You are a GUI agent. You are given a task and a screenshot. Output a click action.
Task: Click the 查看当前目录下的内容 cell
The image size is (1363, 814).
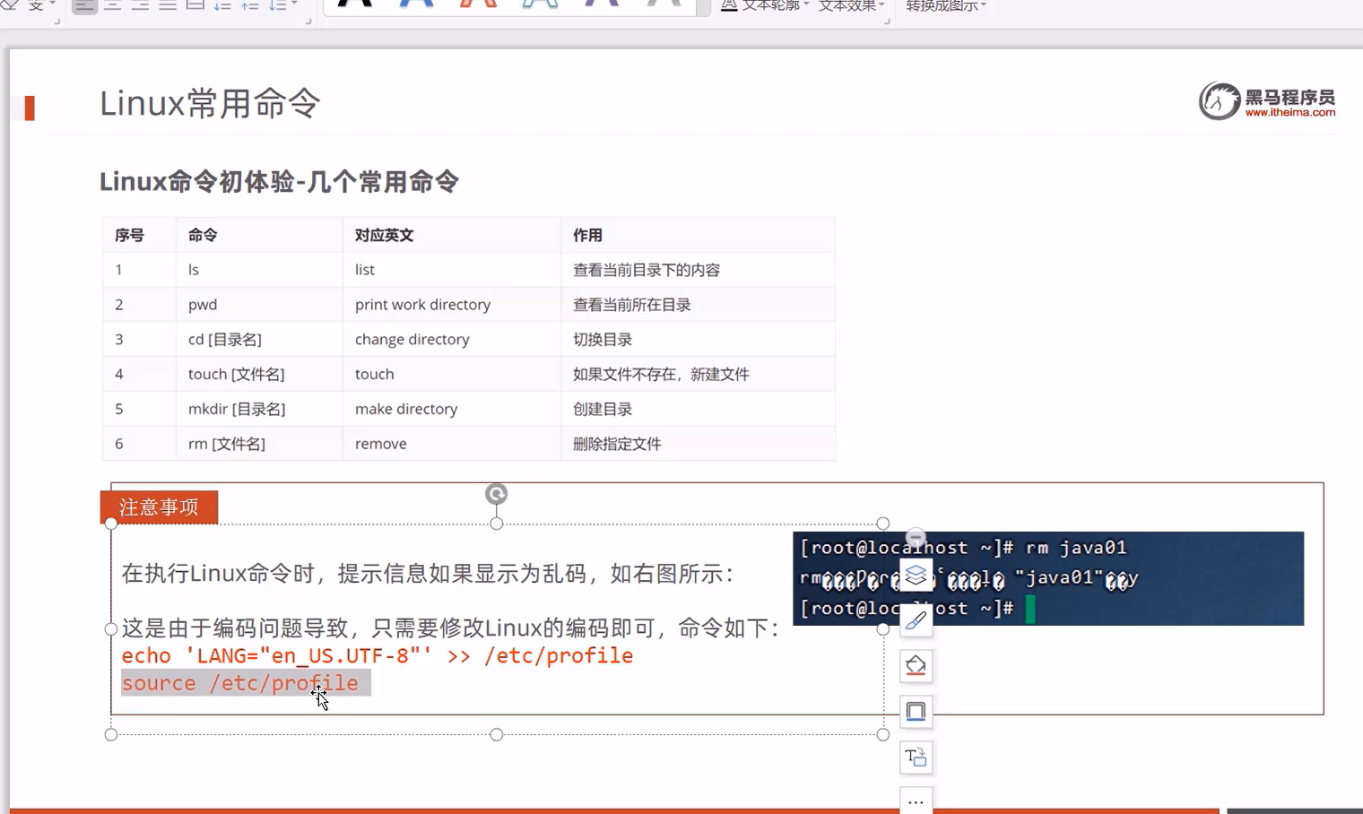(698, 270)
